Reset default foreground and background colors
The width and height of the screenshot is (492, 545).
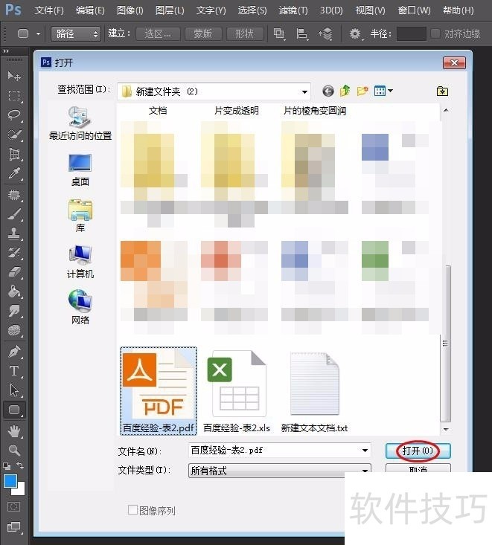pos(7,465)
